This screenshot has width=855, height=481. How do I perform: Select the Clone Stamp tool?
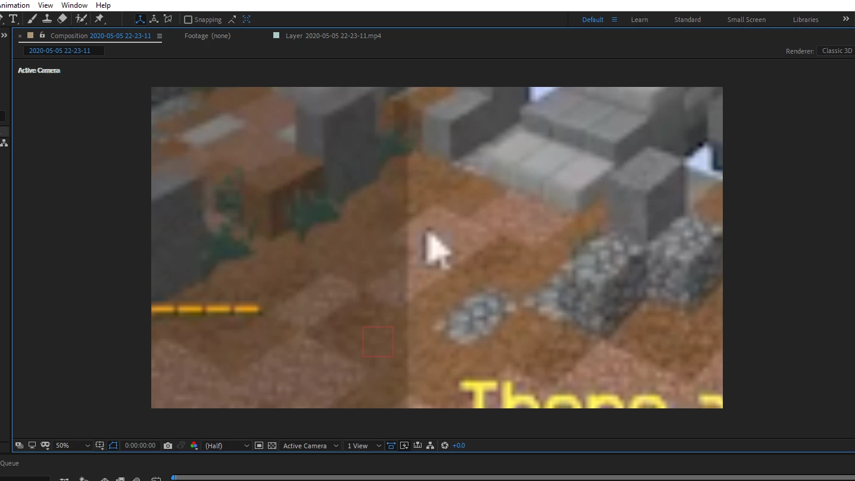[47, 19]
